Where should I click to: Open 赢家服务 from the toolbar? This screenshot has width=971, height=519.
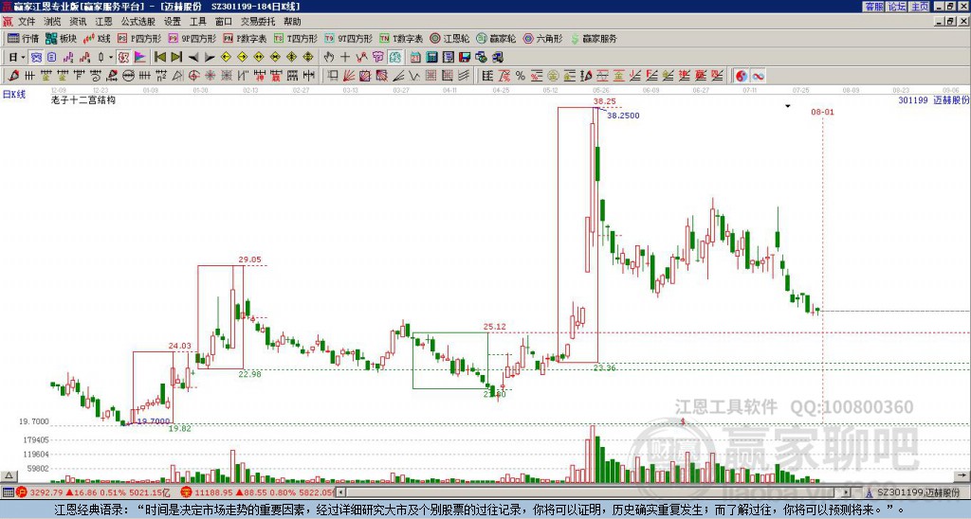tap(594, 38)
